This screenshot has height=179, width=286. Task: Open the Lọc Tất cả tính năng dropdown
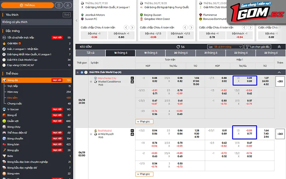225,47
